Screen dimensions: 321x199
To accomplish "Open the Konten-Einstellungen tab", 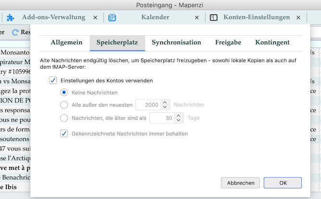I will (257, 17).
